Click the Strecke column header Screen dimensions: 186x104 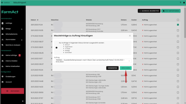89,20
